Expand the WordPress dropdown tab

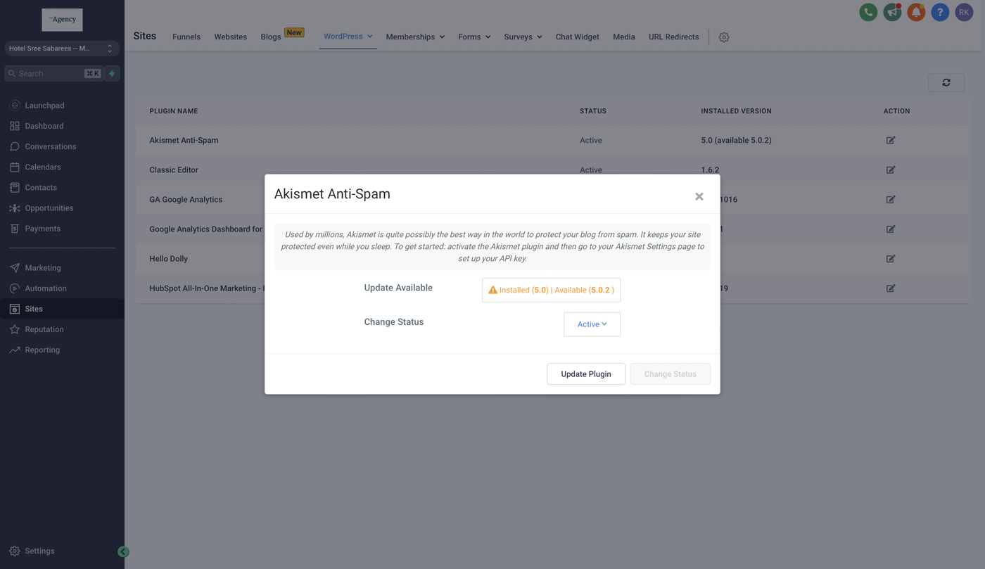(x=348, y=37)
